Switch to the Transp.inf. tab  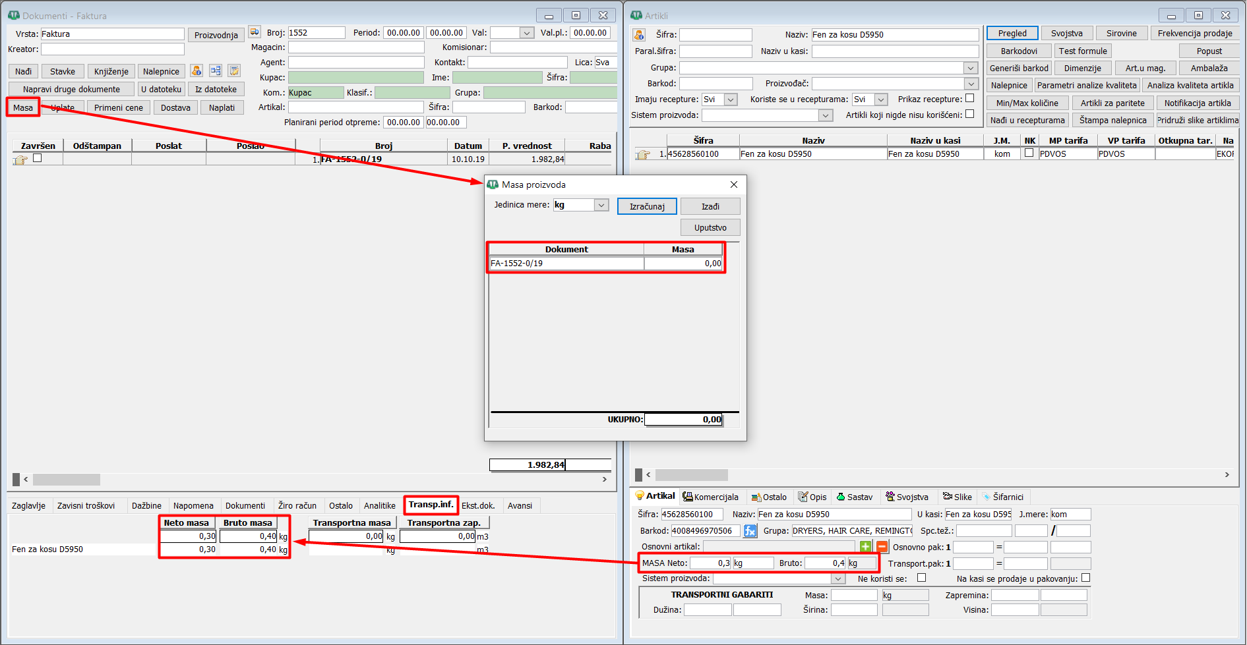click(x=431, y=505)
